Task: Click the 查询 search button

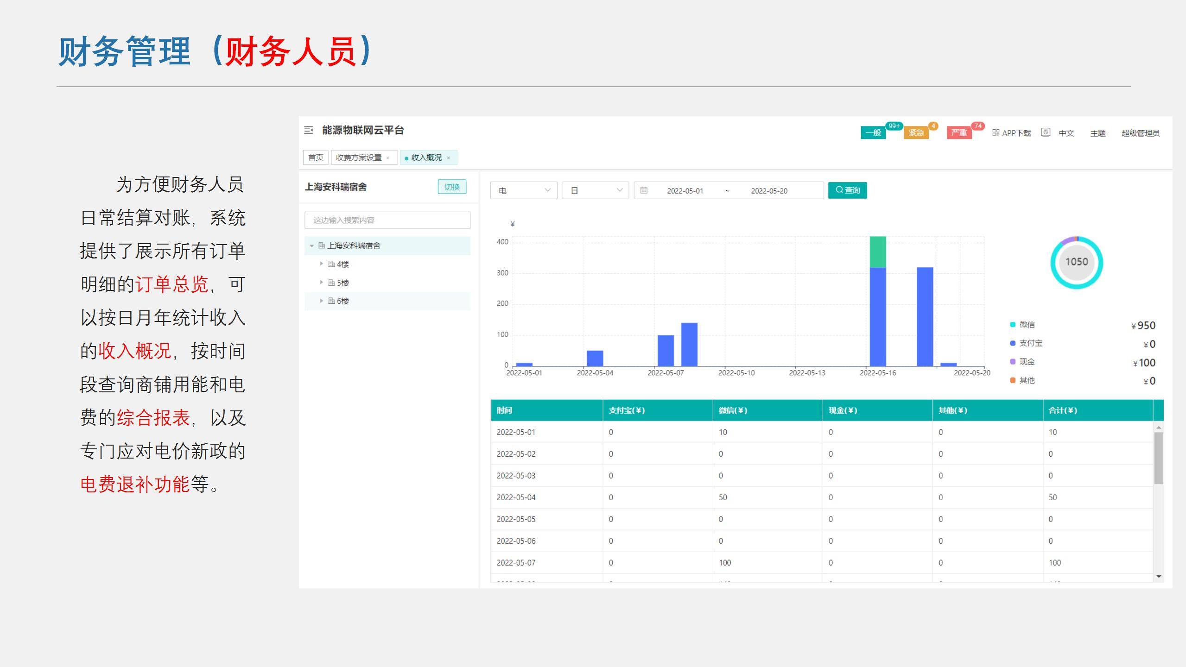Action: (847, 190)
